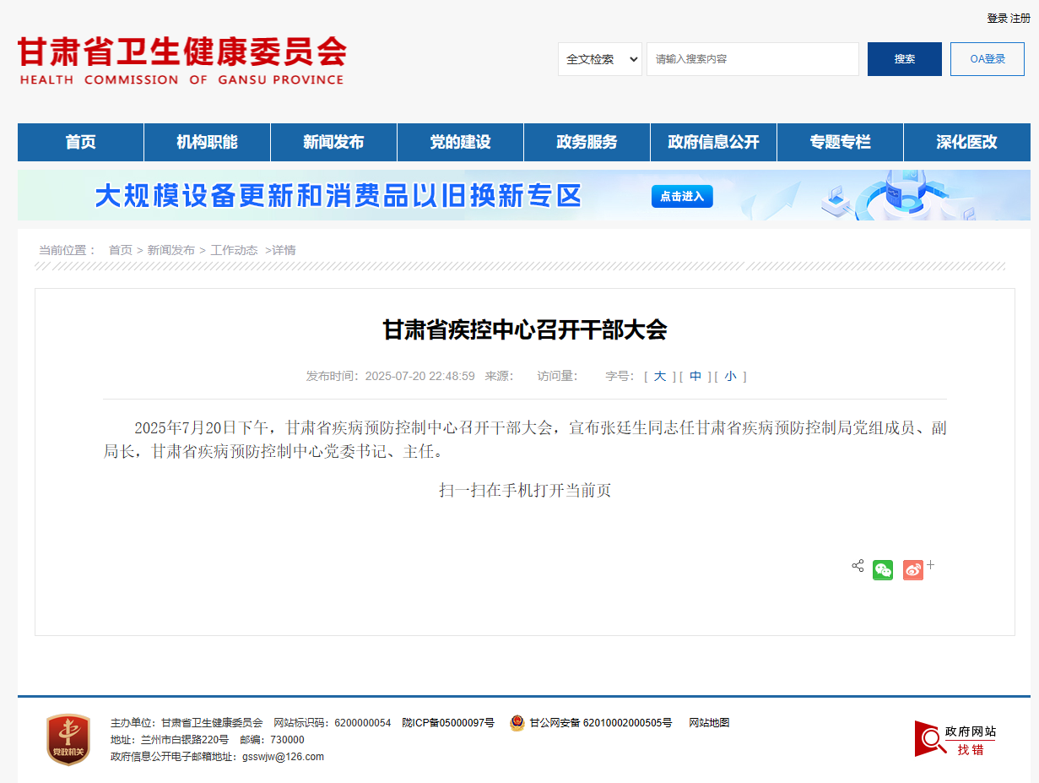Click the text 扫一扫在手机打开当前页

[x=525, y=490]
